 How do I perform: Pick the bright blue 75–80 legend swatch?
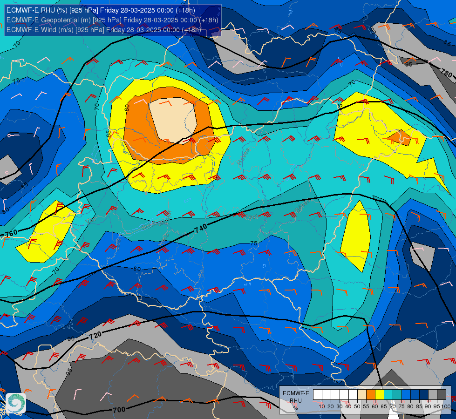pos(406,395)
